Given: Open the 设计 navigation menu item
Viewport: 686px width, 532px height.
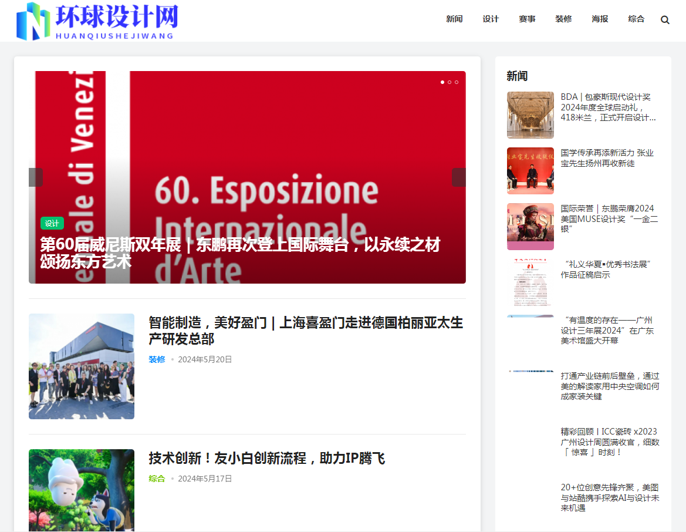Looking at the screenshot, I should (491, 19).
